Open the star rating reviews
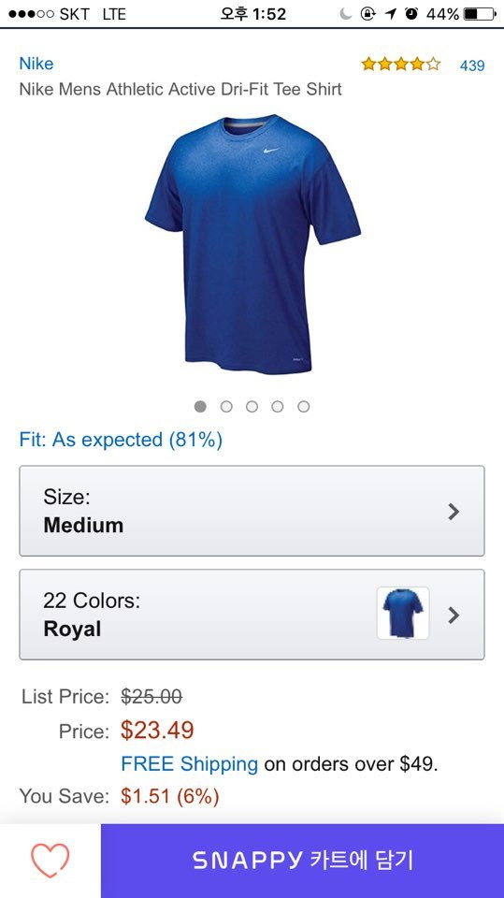The image size is (504, 898). (401, 65)
